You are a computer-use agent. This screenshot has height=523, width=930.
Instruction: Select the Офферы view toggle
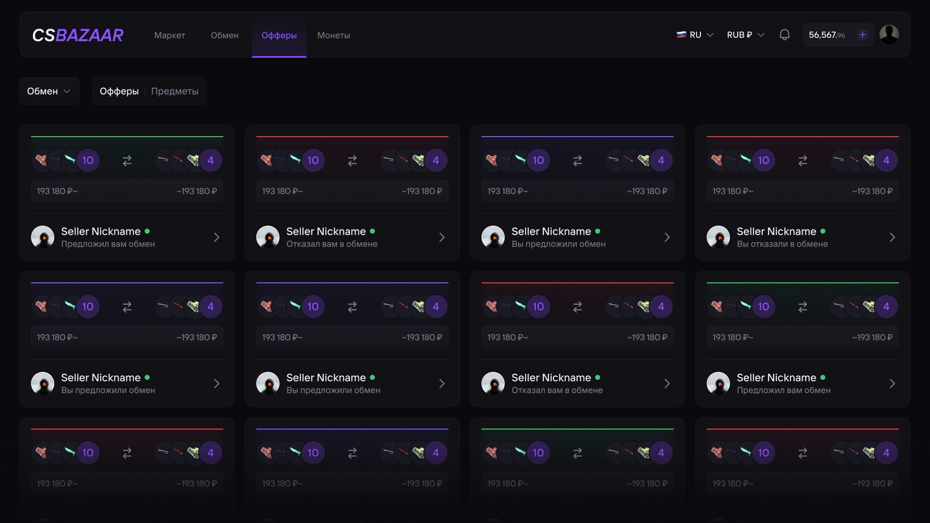pos(119,91)
